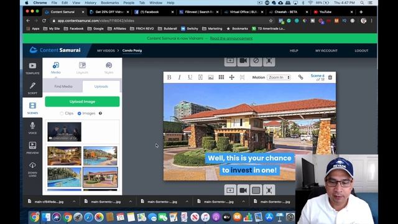The width and height of the screenshot is (398, 224).
Task: Edit the scene caption text
Action: pos(249,164)
